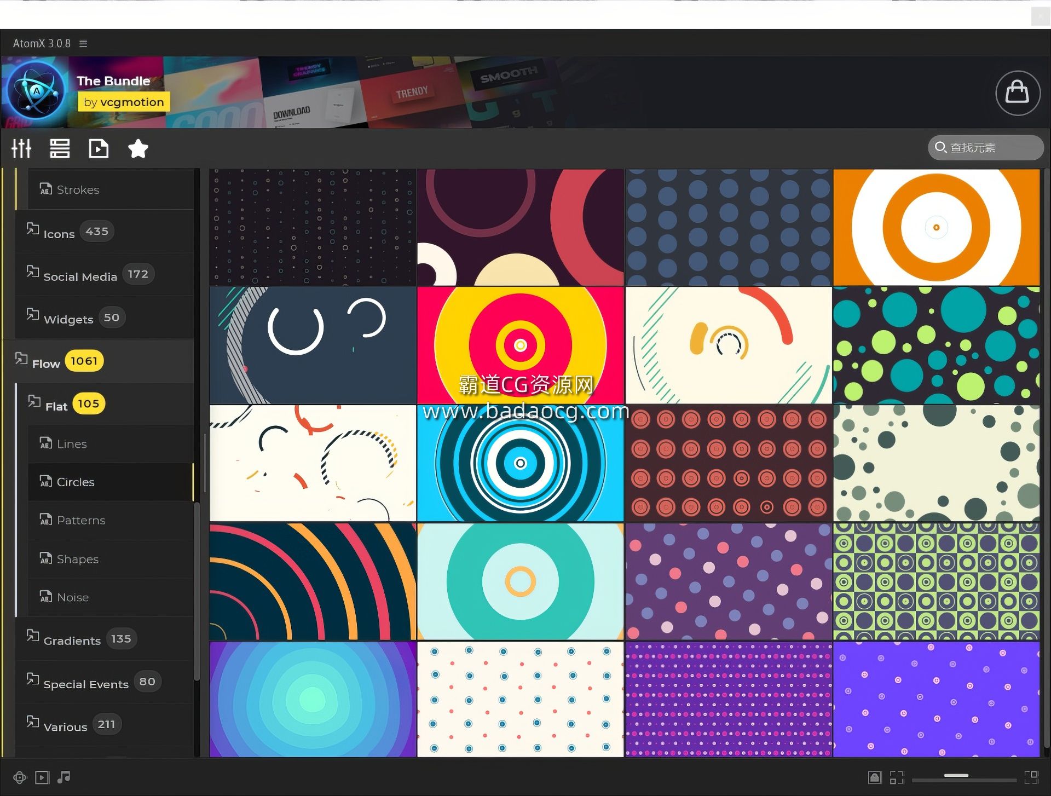Viewport: 1051px width, 796px height.
Task: Expand the Social Media 172 folder
Action: (105, 274)
